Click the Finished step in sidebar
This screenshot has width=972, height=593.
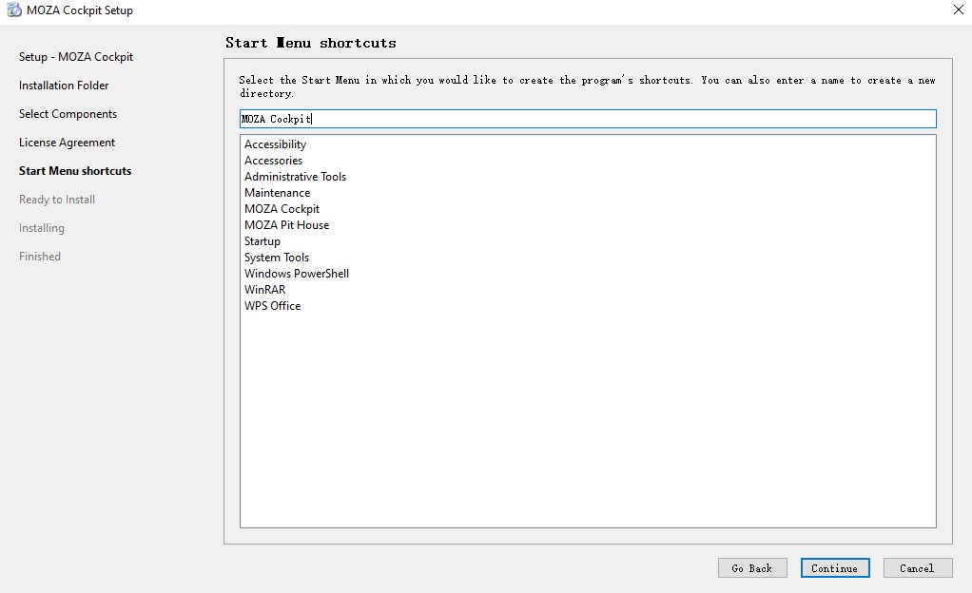pyautogui.click(x=40, y=257)
